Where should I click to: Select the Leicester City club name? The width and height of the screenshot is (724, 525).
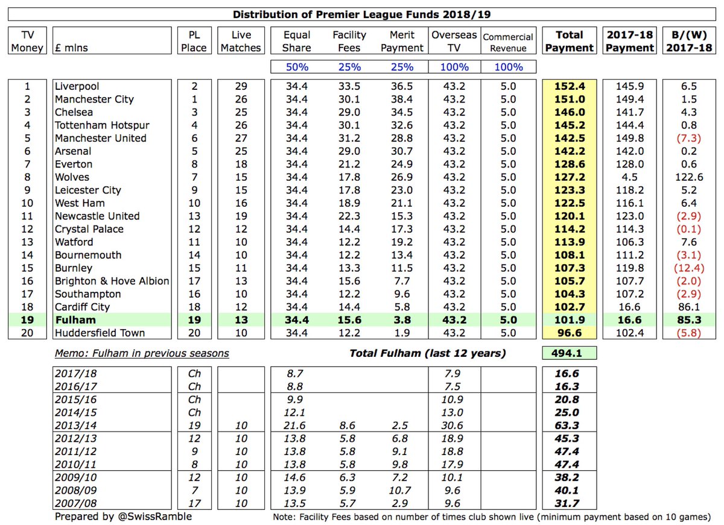[87, 190]
